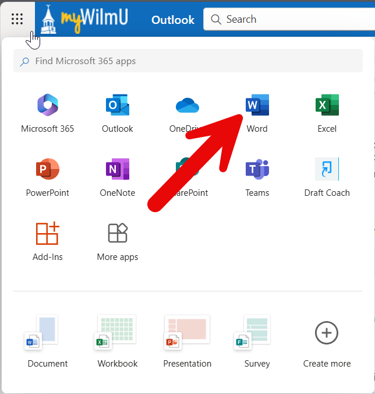Launch the PowerPoint app
The height and width of the screenshot is (394, 375).
[x=47, y=177]
